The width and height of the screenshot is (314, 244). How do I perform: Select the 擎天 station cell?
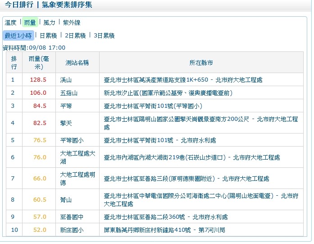point(66,123)
